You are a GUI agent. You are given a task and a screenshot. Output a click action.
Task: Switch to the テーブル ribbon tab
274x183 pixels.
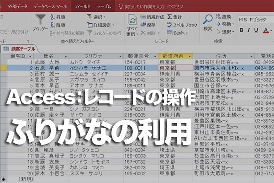tap(104, 6)
